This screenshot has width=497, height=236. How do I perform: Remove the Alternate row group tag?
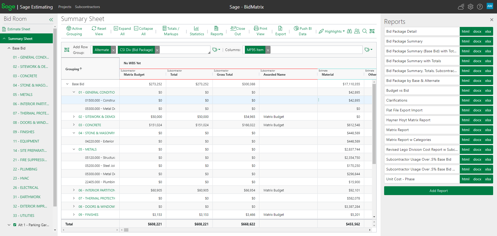coord(113,50)
